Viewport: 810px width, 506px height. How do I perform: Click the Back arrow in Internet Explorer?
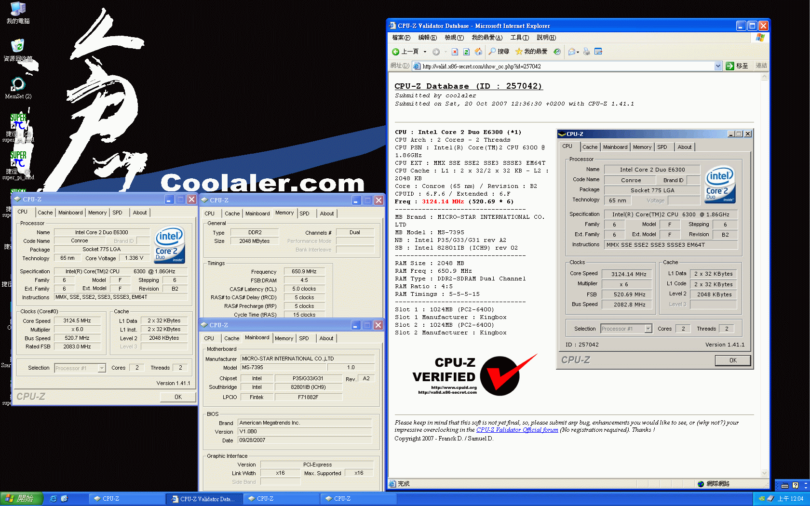[396, 52]
